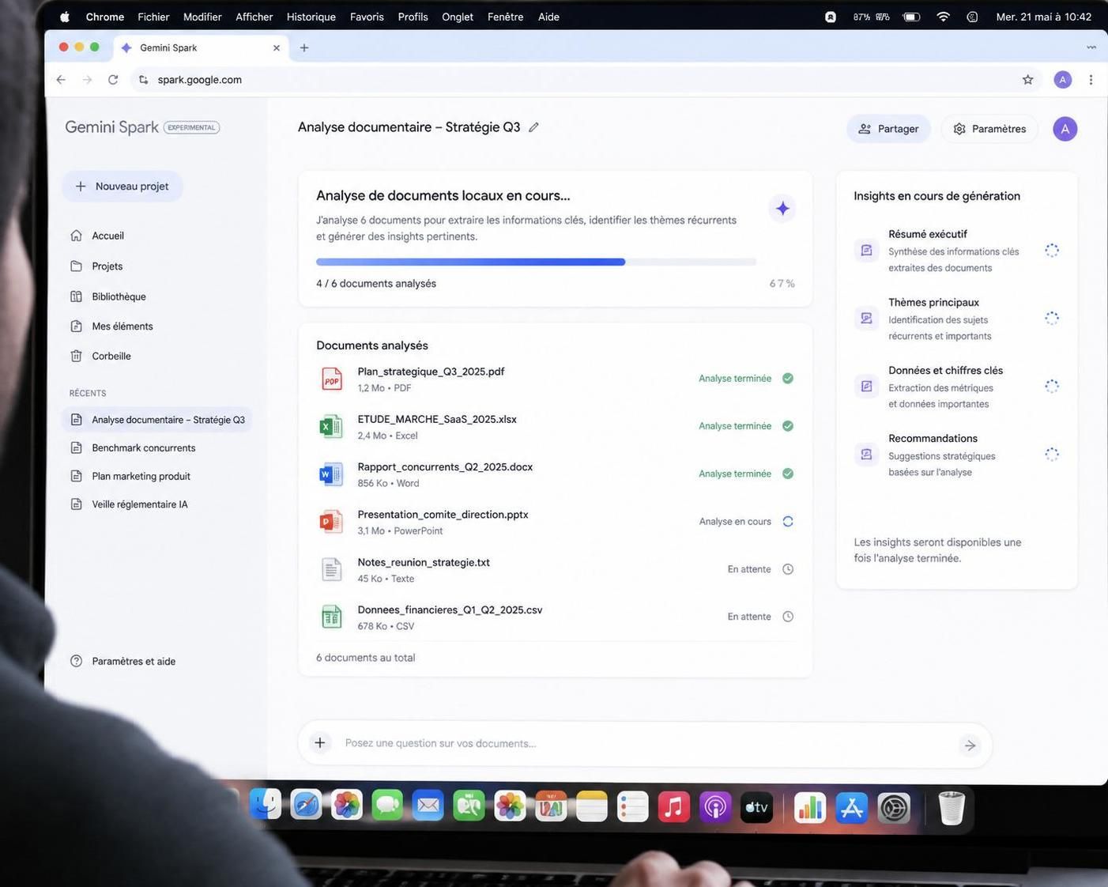Click the Thèmes principaux insight icon
This screenshot has height=887, width=1108.
866,319
